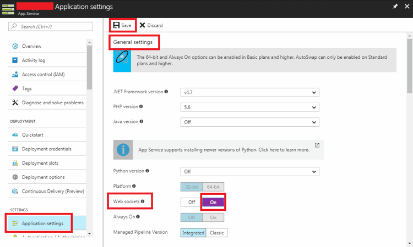Open Overview in the sidebar
Screen dimensions: 413x247
(47, 46)
